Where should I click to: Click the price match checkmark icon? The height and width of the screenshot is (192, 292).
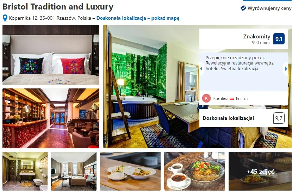(243, 8)
